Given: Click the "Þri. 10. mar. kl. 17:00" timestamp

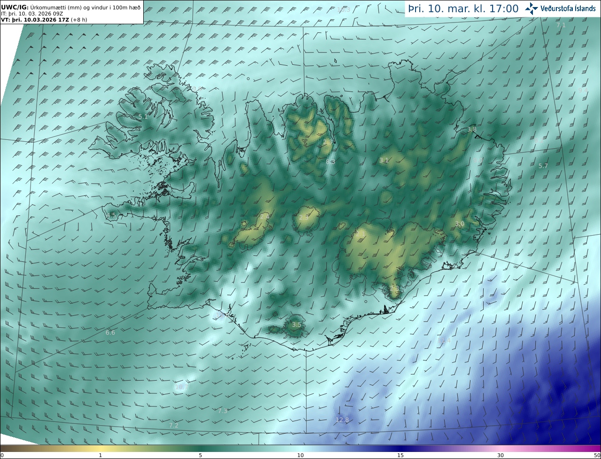Looking at the screenshot, I should point(463,8).
